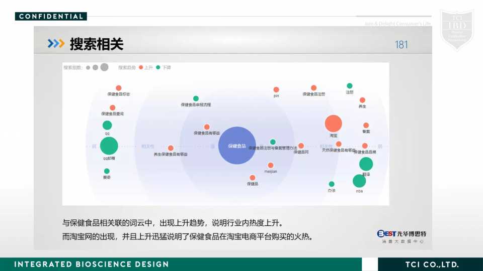The width and height of the screenshot is (483, 271).
Task: Toggle the 上升 orange legend item
Action: pyautogui.click(x=145, y=67)
